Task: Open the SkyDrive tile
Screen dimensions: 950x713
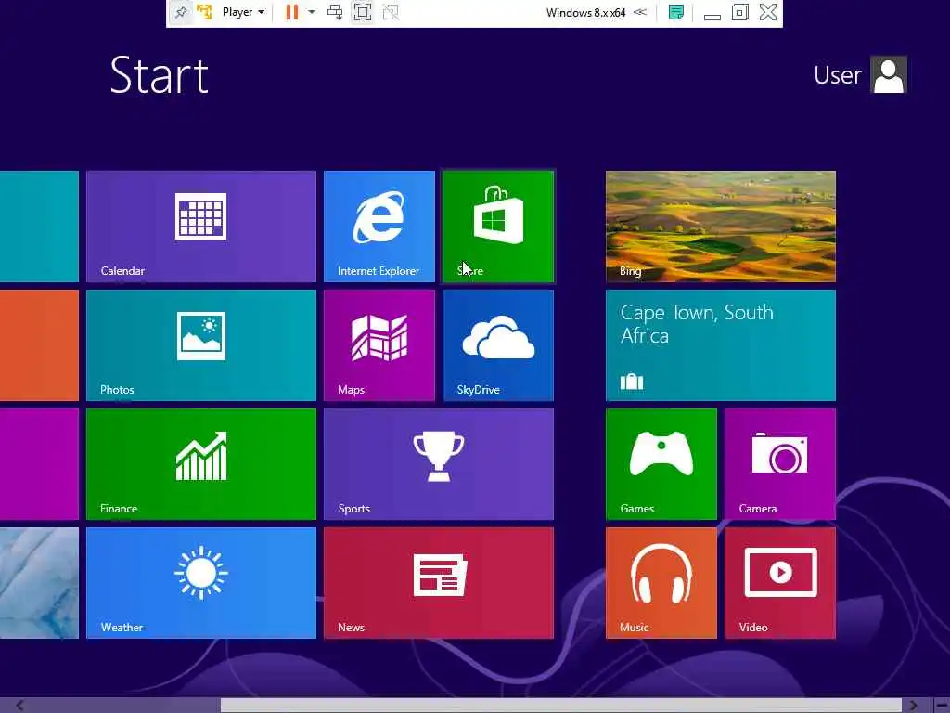Action: [498, 345]
